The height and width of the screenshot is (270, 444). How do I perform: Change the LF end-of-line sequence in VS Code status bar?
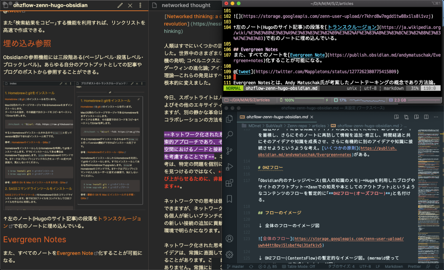tap(378, 266)
